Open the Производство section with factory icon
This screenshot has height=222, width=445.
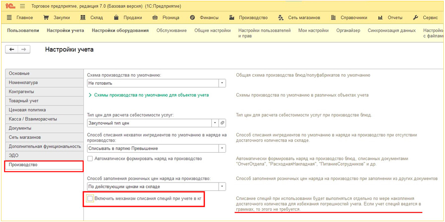(248, 18)
